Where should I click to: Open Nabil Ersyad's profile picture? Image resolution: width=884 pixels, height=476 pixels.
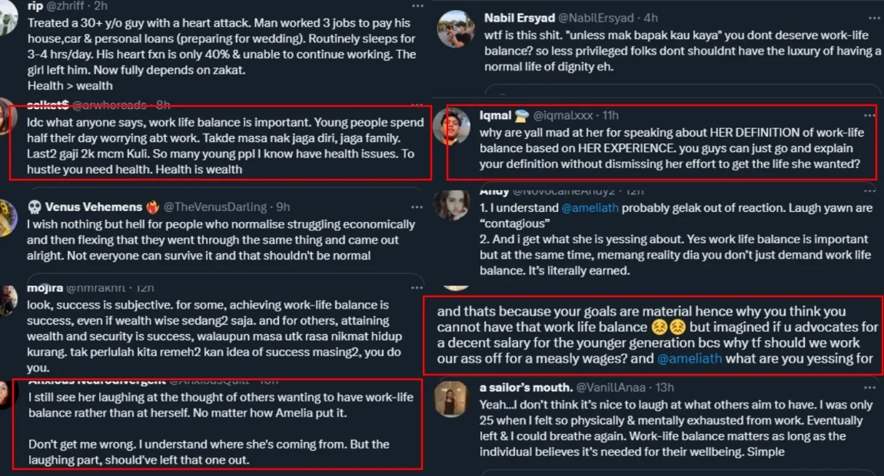[454, 28]
